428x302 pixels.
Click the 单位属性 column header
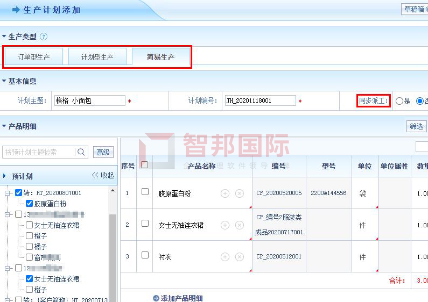395,166
